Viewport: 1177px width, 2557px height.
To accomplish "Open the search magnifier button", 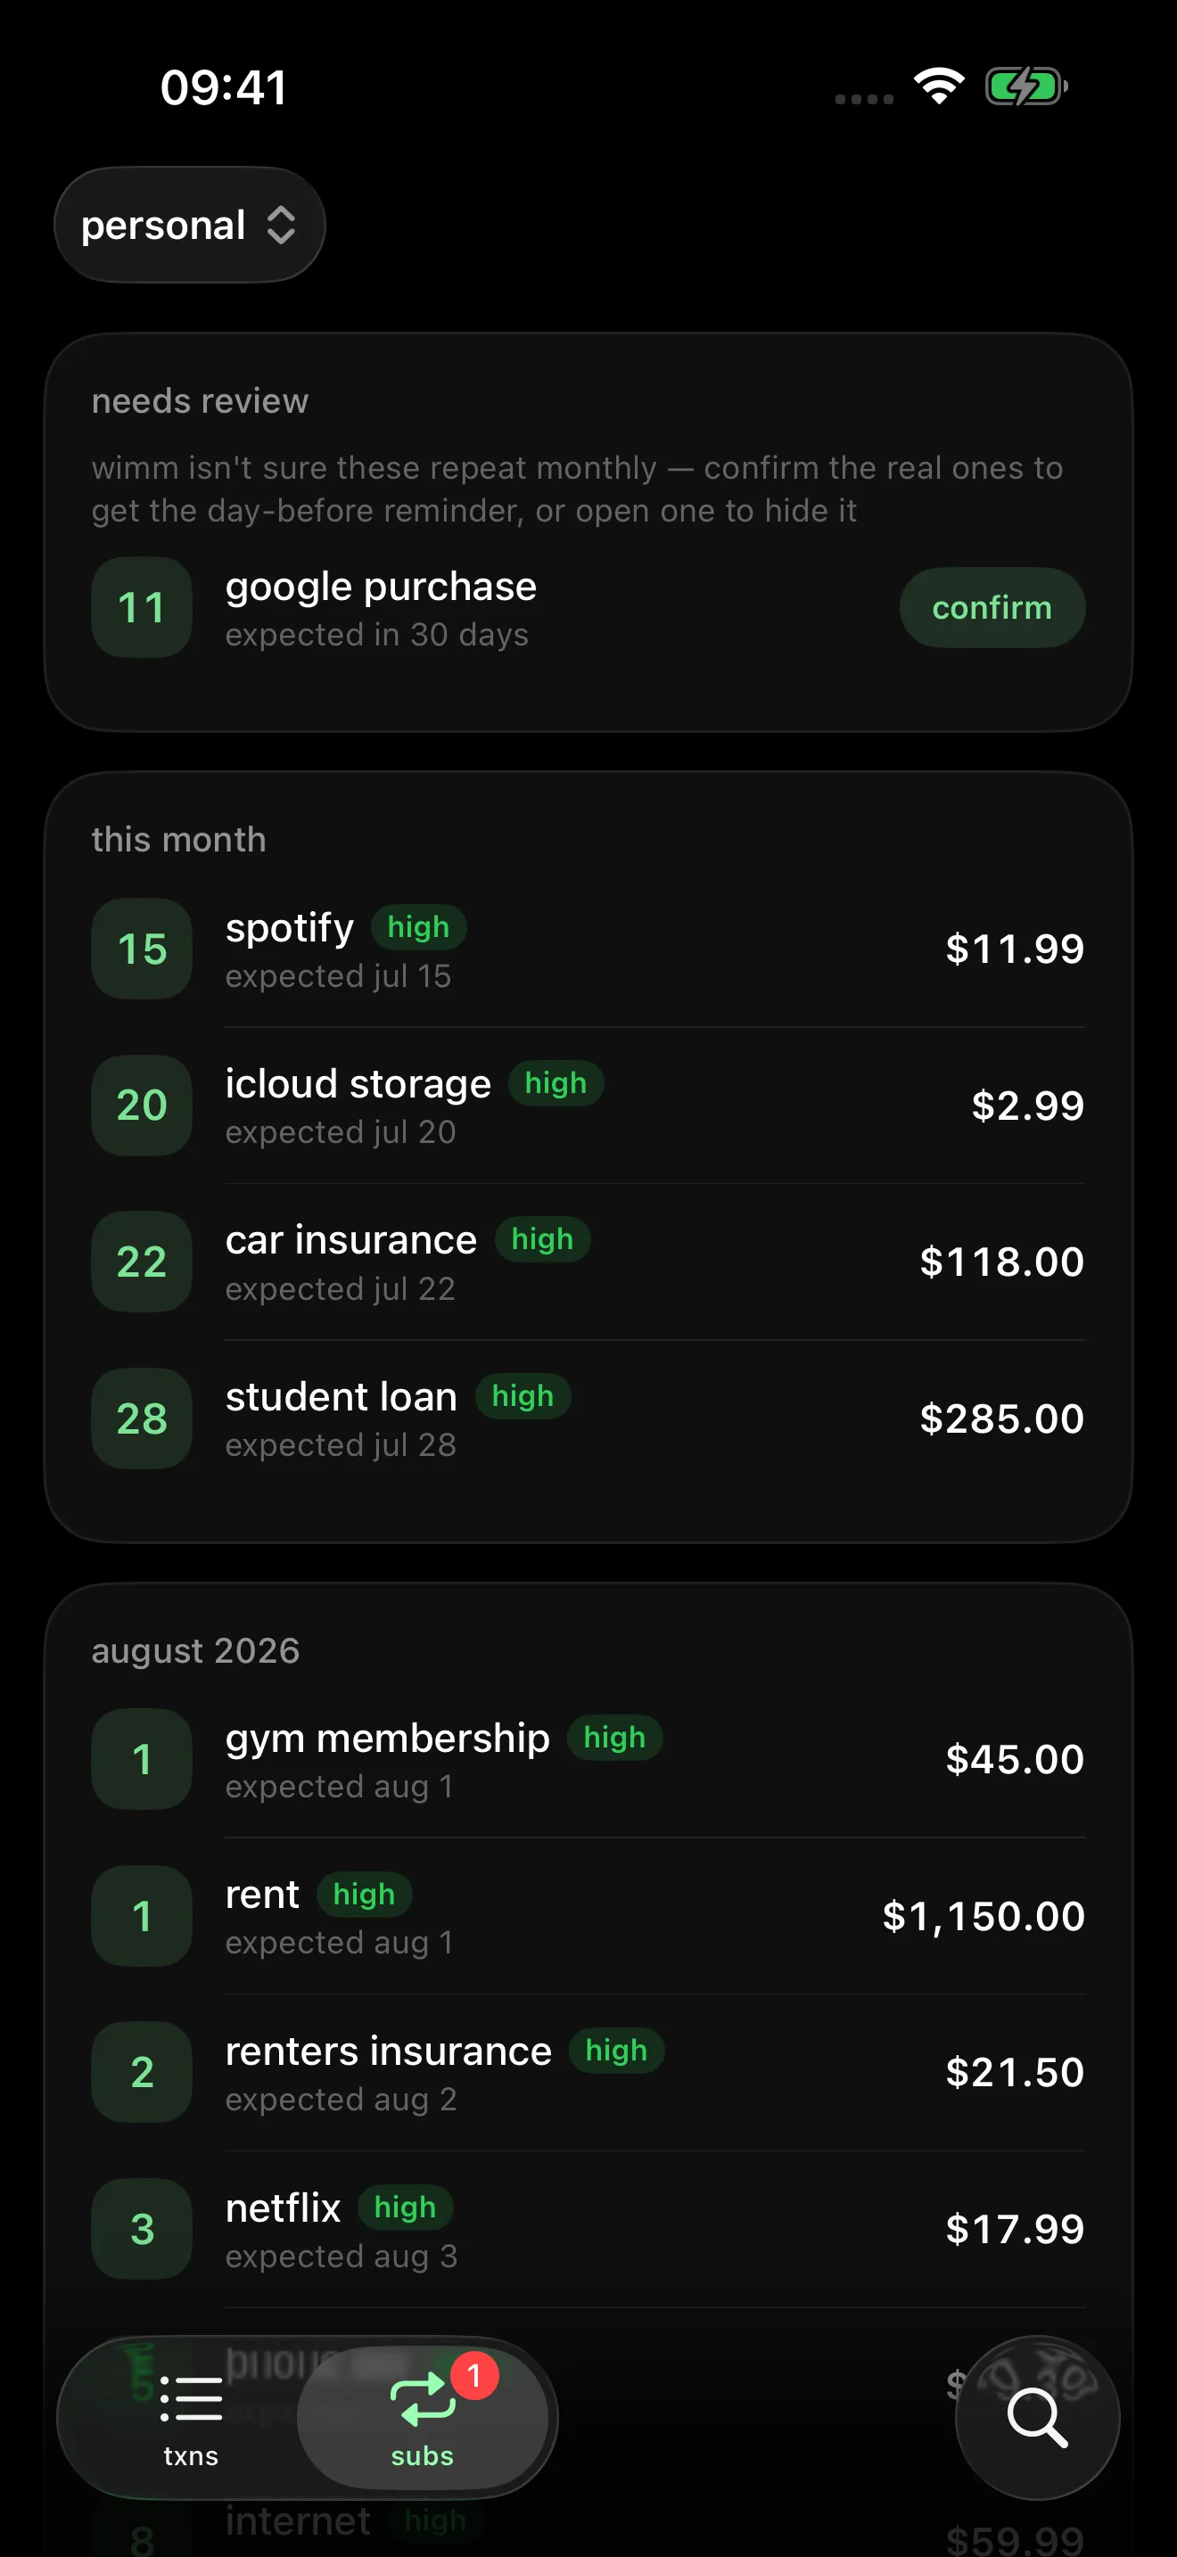I will click(x=1037, y=2417).
